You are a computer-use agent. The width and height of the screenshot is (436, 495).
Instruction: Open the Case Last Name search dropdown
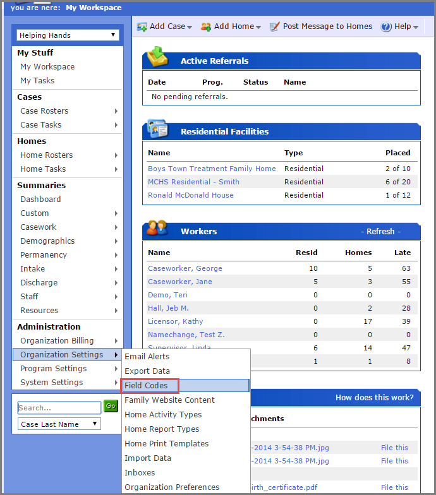click(59, 424)
